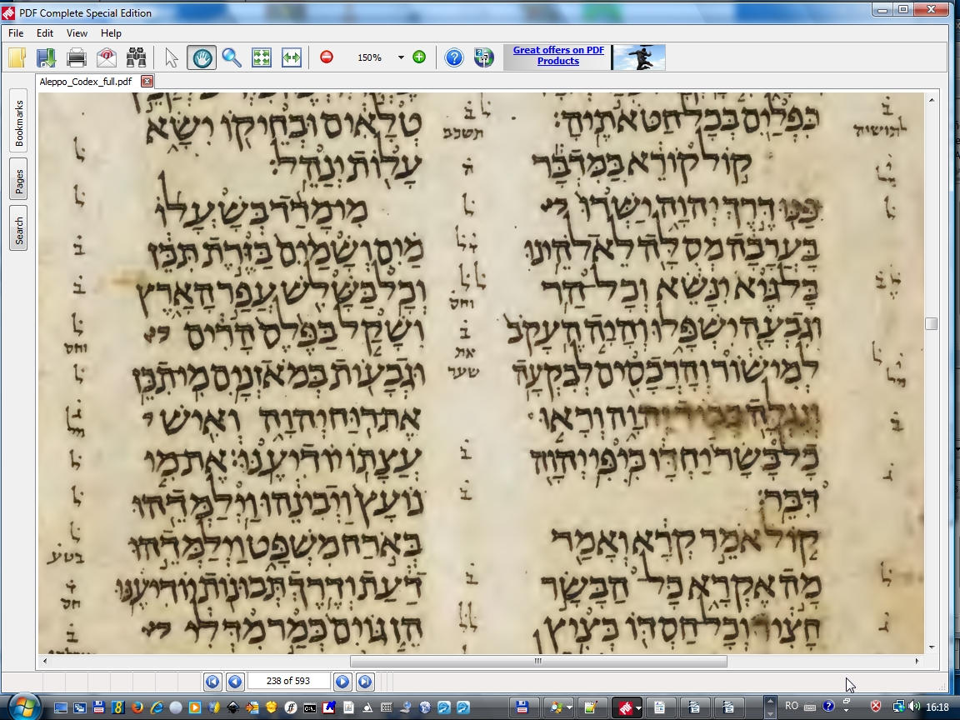Click the Fit Width icon
The height and width of the screenshot is (720, 960).
click(x=292, y=57)
